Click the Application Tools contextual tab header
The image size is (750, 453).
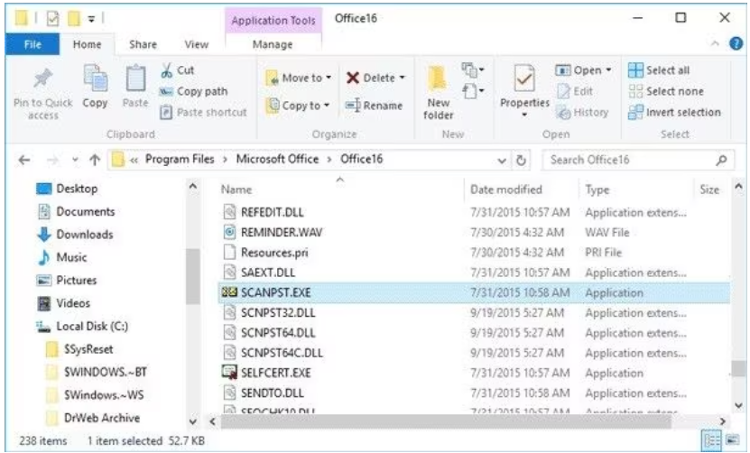pos(273,21)
